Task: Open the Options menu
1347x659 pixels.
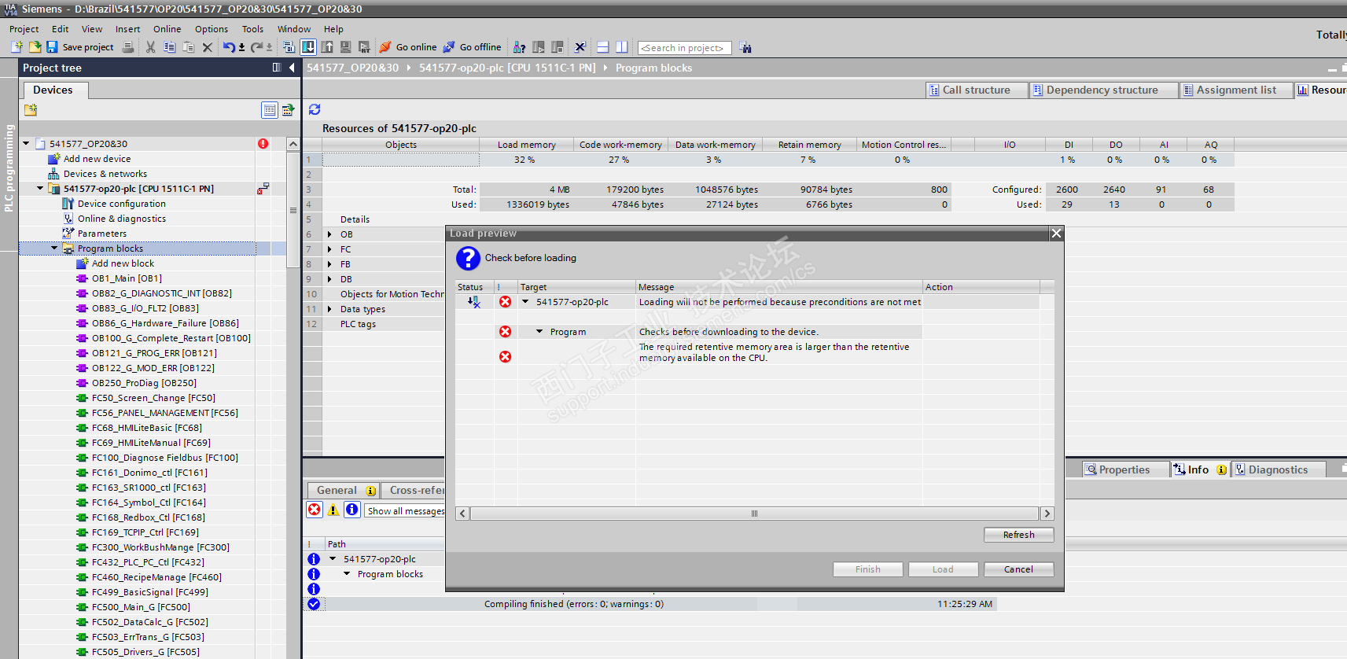Action: coord(212,29)
